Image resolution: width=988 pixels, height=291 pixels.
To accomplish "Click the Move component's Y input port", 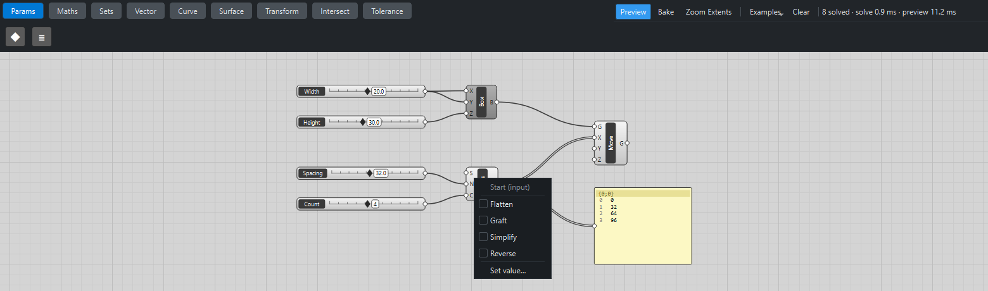I will pyautogui.click(x=594, y=149).
